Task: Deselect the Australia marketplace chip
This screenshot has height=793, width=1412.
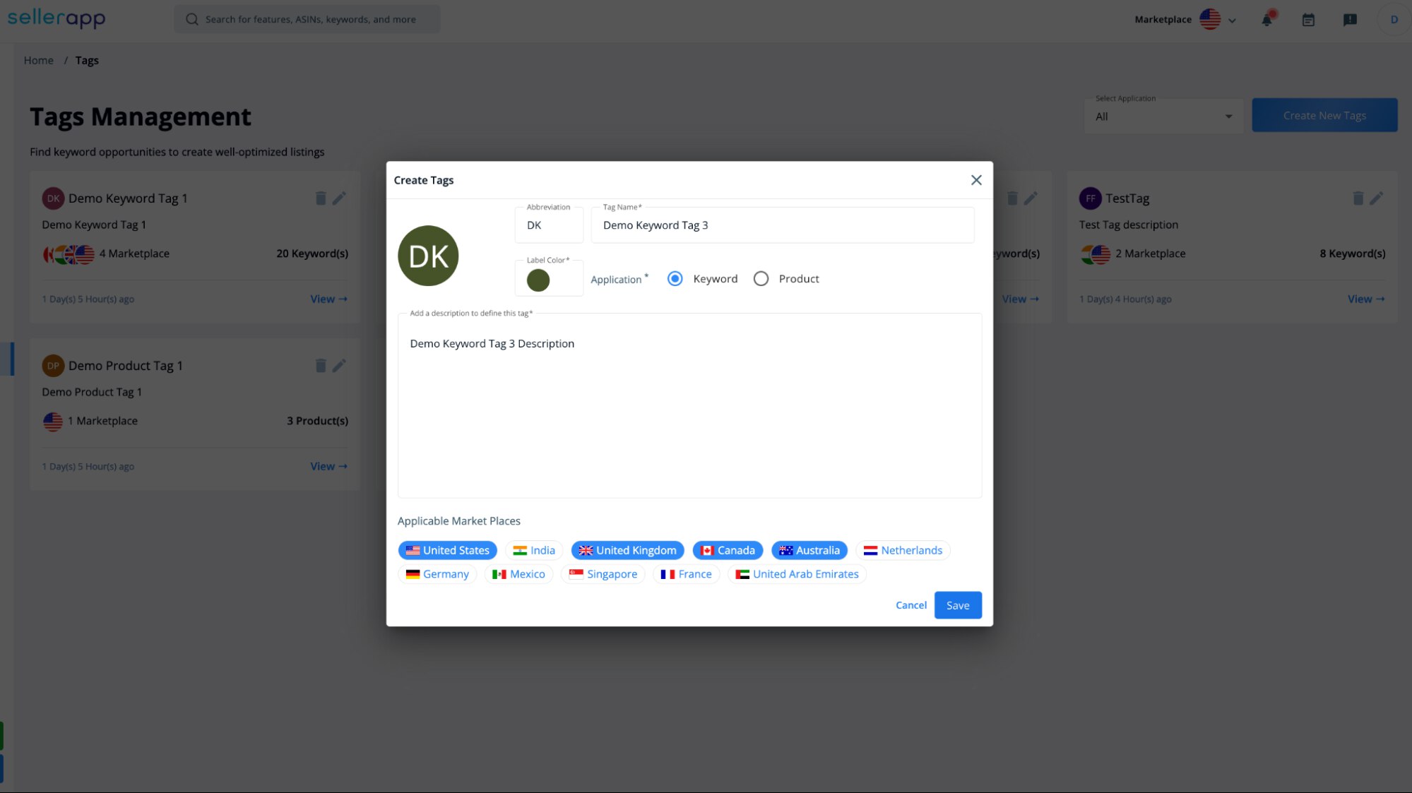Action: pos(809,550)
